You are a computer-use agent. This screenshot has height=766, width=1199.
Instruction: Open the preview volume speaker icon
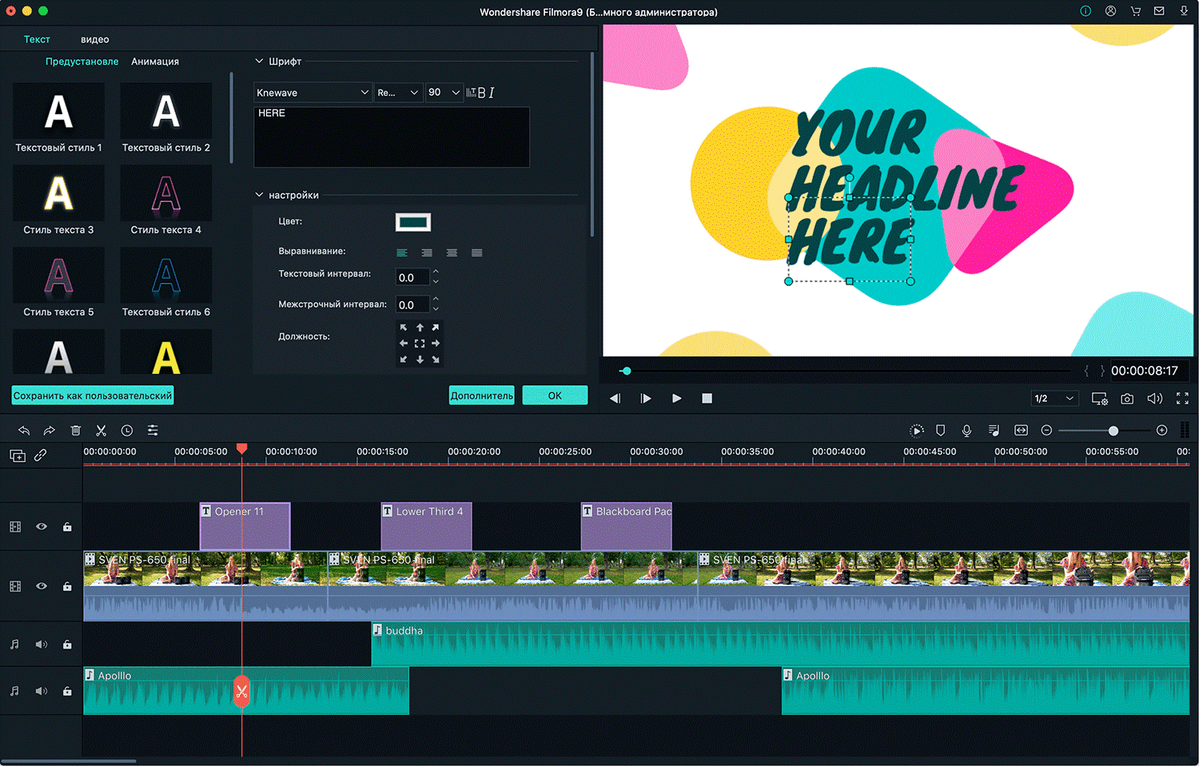[1155, 399]
